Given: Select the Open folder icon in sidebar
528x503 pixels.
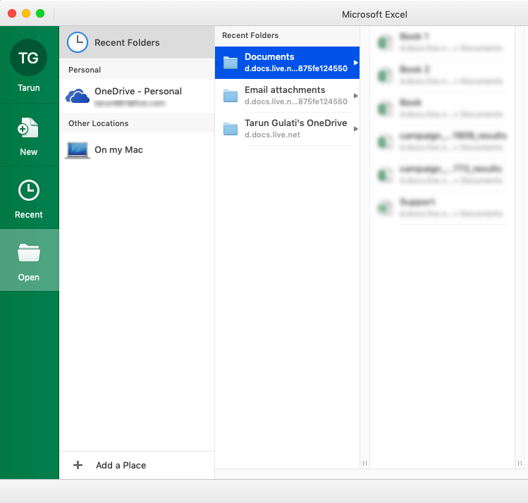Looking at the screenshot, I should 29,253.
